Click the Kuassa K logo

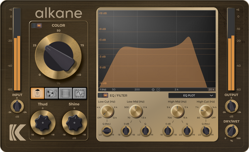pyautogui.click(x=17, y=133)
